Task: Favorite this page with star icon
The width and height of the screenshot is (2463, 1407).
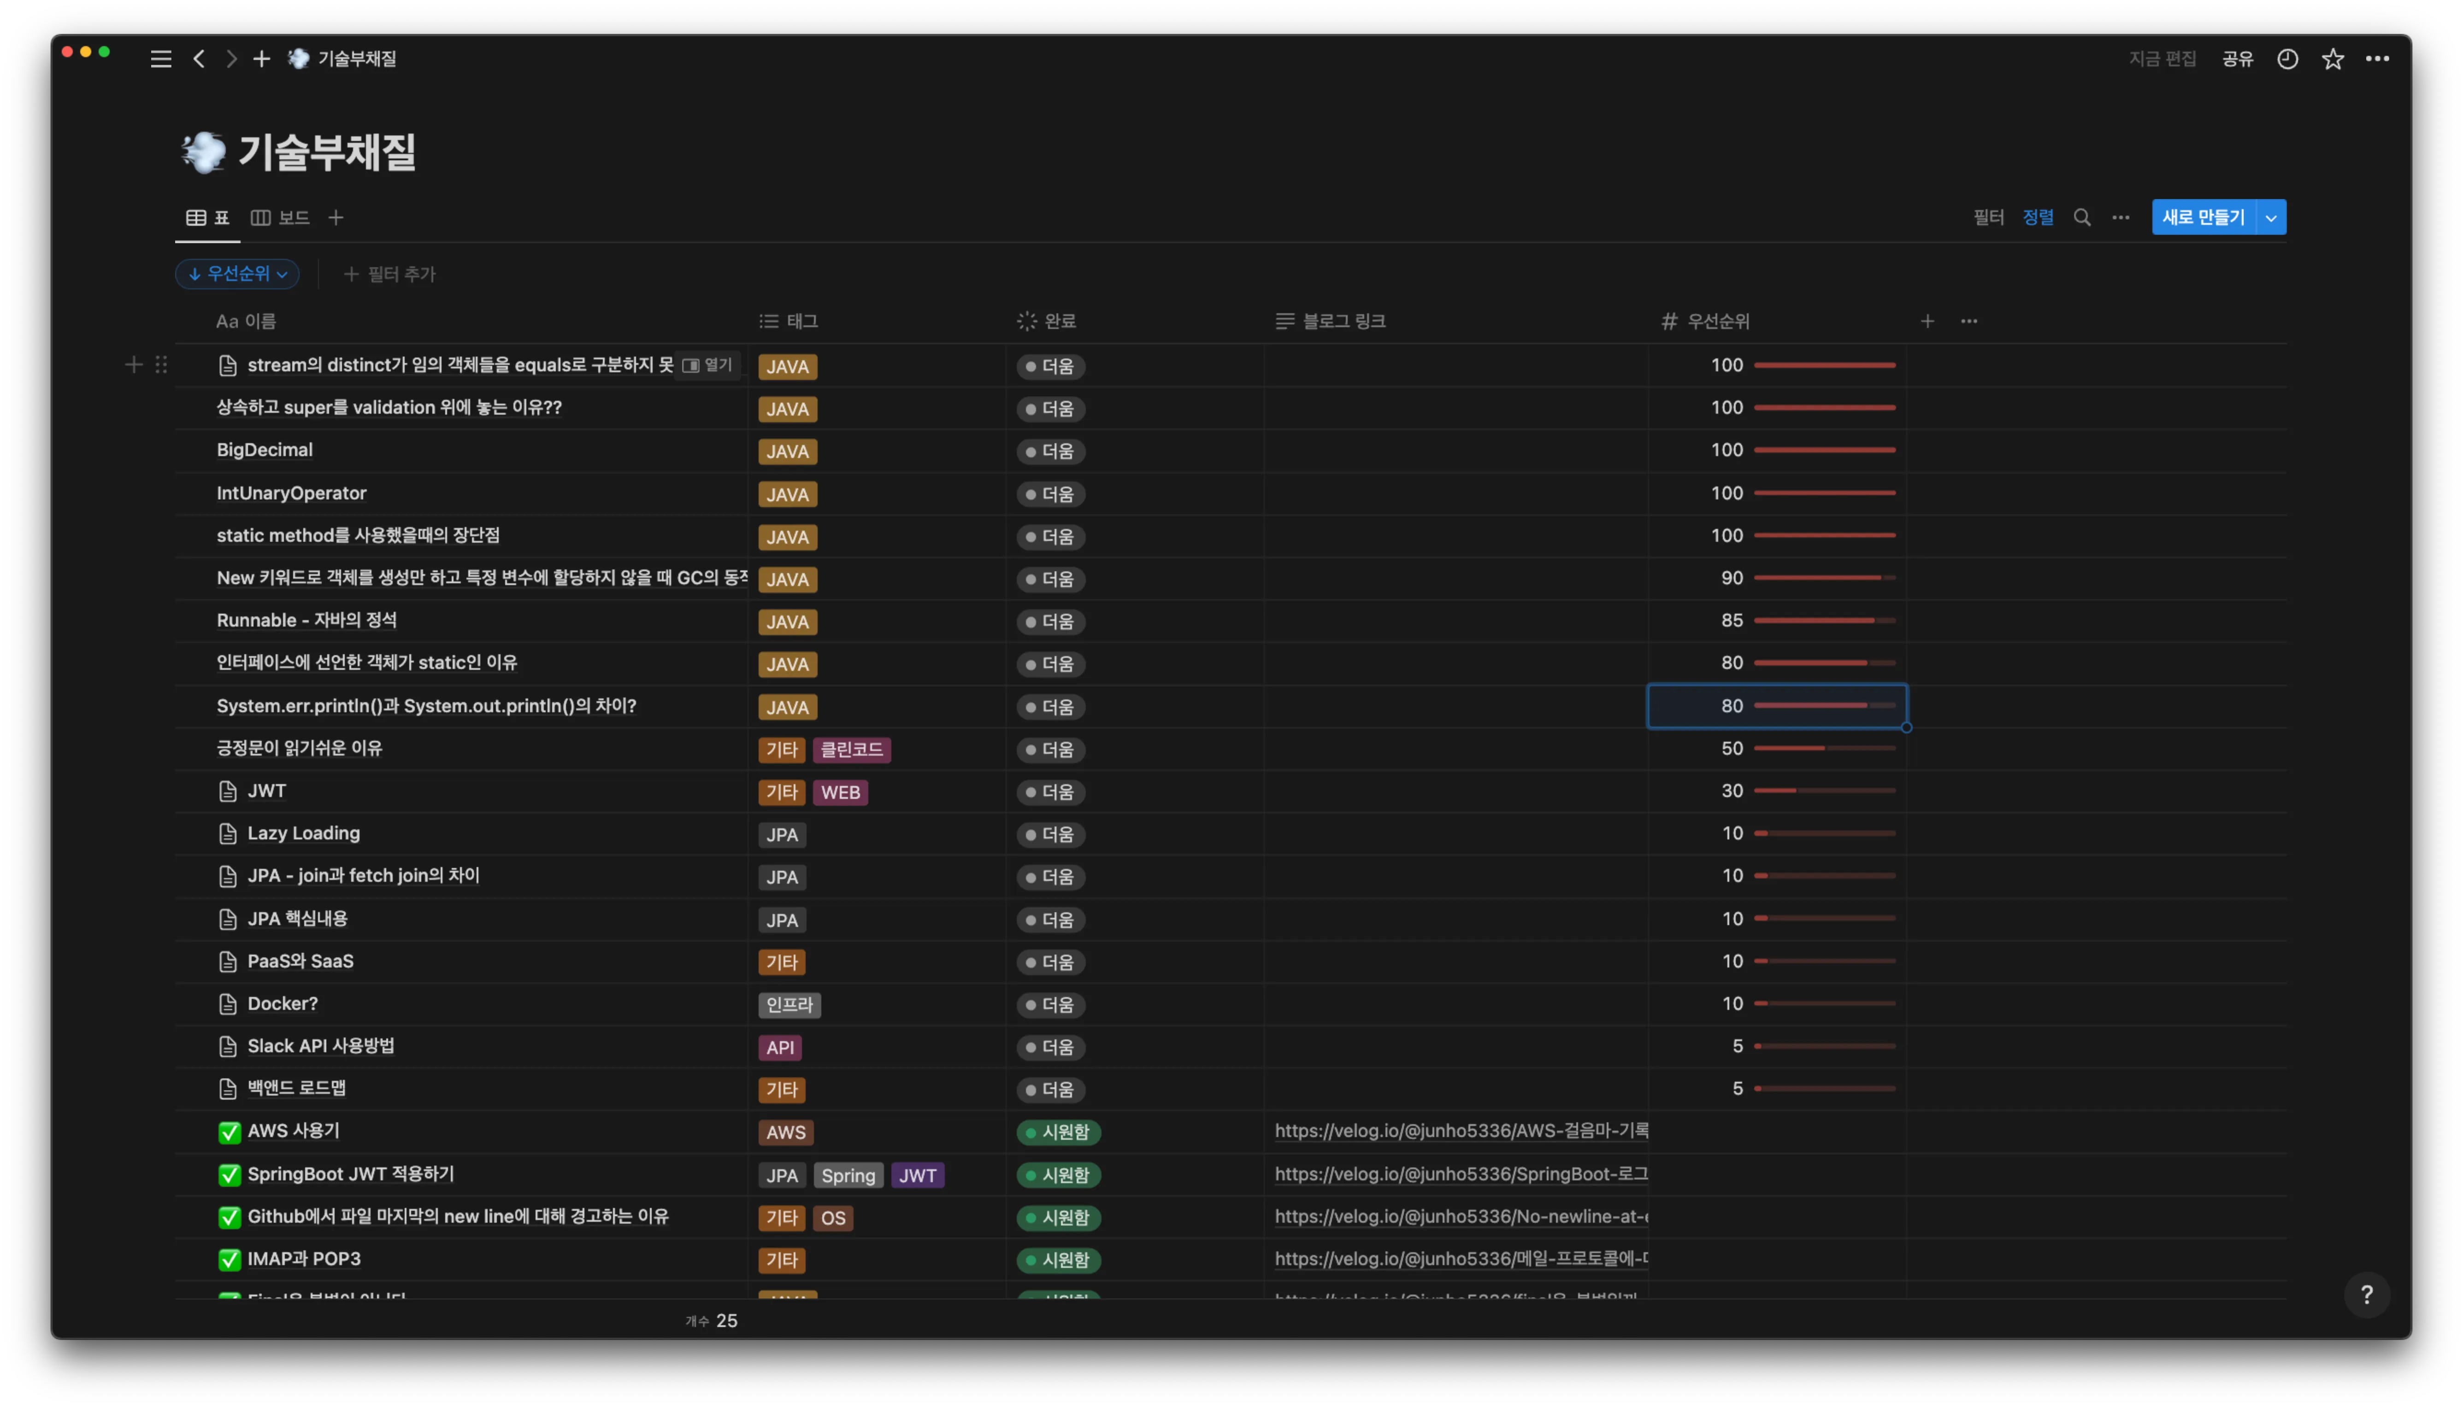Action: pyautogui.click(x=2333, y=59)
